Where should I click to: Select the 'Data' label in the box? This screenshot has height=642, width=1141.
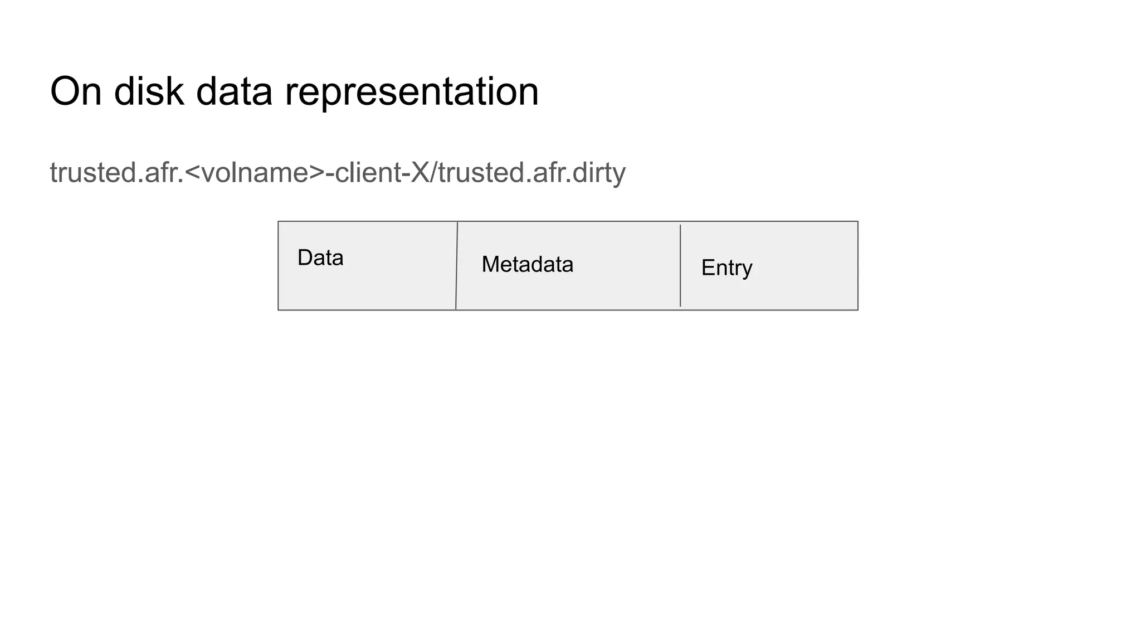(x=320, y=258)
